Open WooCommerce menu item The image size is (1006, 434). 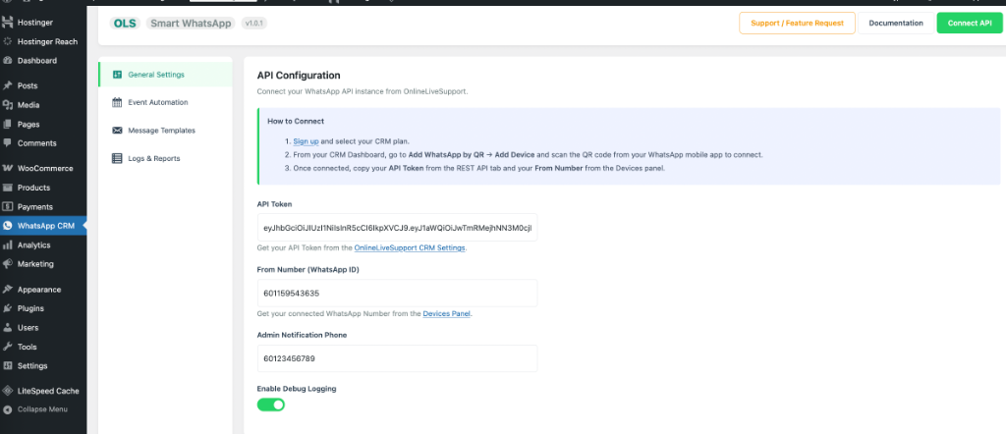[43, 169]
